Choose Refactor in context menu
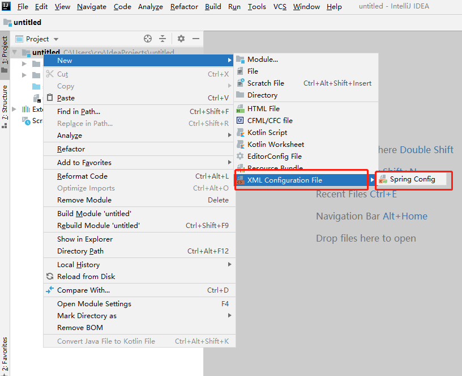 (x=139, y=149)
